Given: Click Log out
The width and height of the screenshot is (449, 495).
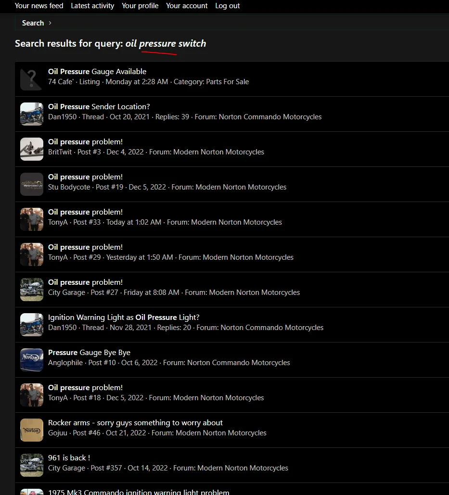Looking at the screenshot, I should coord(228,6).
